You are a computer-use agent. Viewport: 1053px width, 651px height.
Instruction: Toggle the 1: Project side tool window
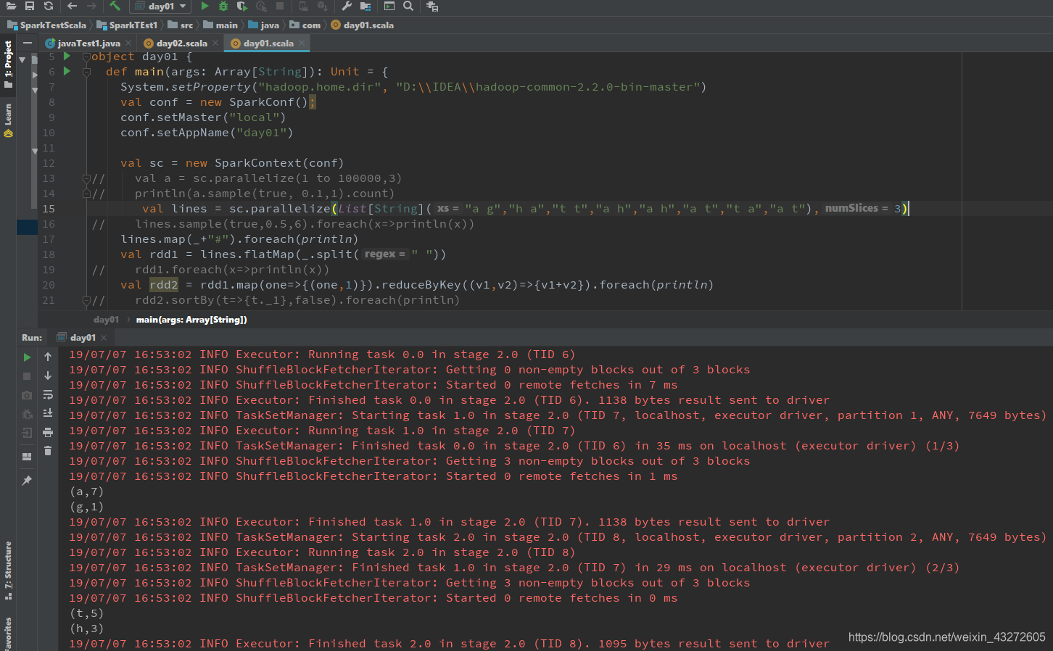pos(8,64)
